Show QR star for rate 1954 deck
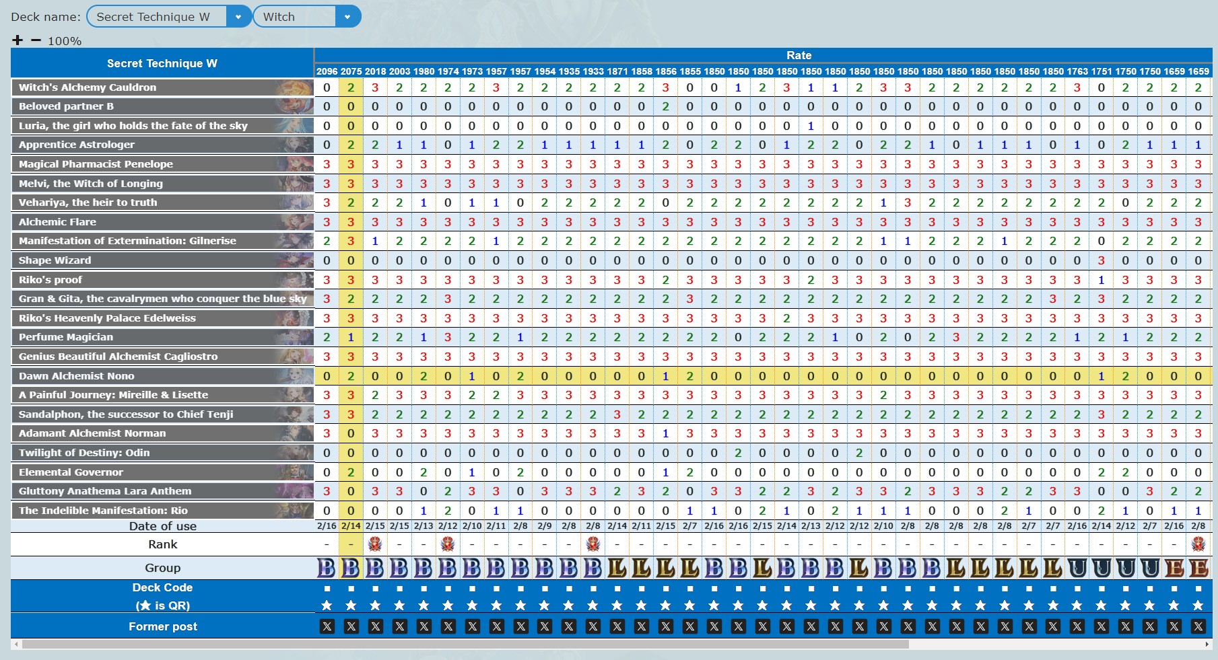 [545, 606]
